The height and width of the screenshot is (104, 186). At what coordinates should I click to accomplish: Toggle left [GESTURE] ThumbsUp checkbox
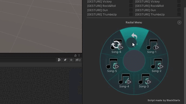point(131,14)
